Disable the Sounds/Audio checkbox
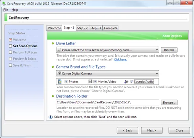The height and width of the screenshot is (138, 194). [x=131, y=82]
